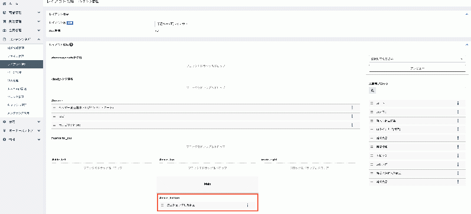
Task: Open kebab menu of the カテゴリナビ(PC) block
Action: [352, 125]
